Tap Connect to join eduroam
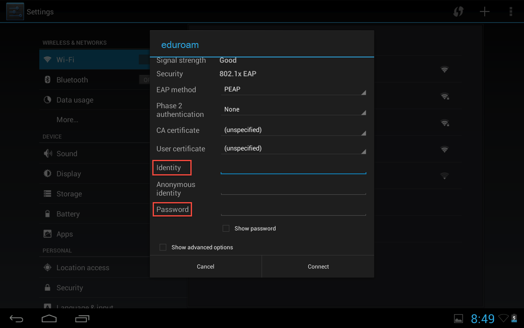The width and height of the screenshot is (524, 328). 318,266
